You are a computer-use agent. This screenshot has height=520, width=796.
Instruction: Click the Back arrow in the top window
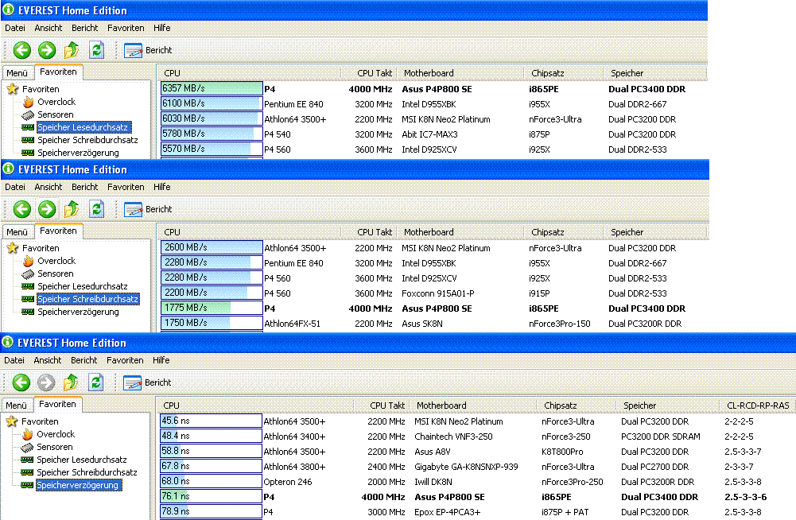(21, 50)
